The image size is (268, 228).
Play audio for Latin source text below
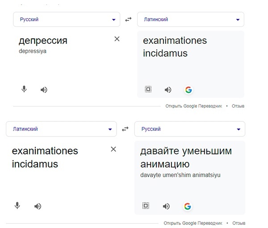(x=38, y=206)
